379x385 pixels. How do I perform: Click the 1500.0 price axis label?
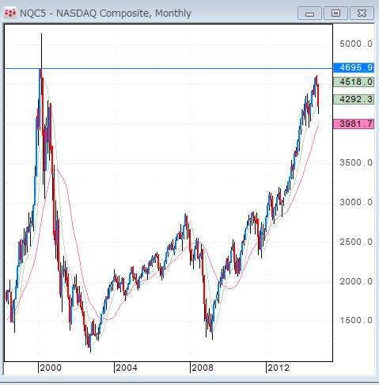(x=356, y=320)
